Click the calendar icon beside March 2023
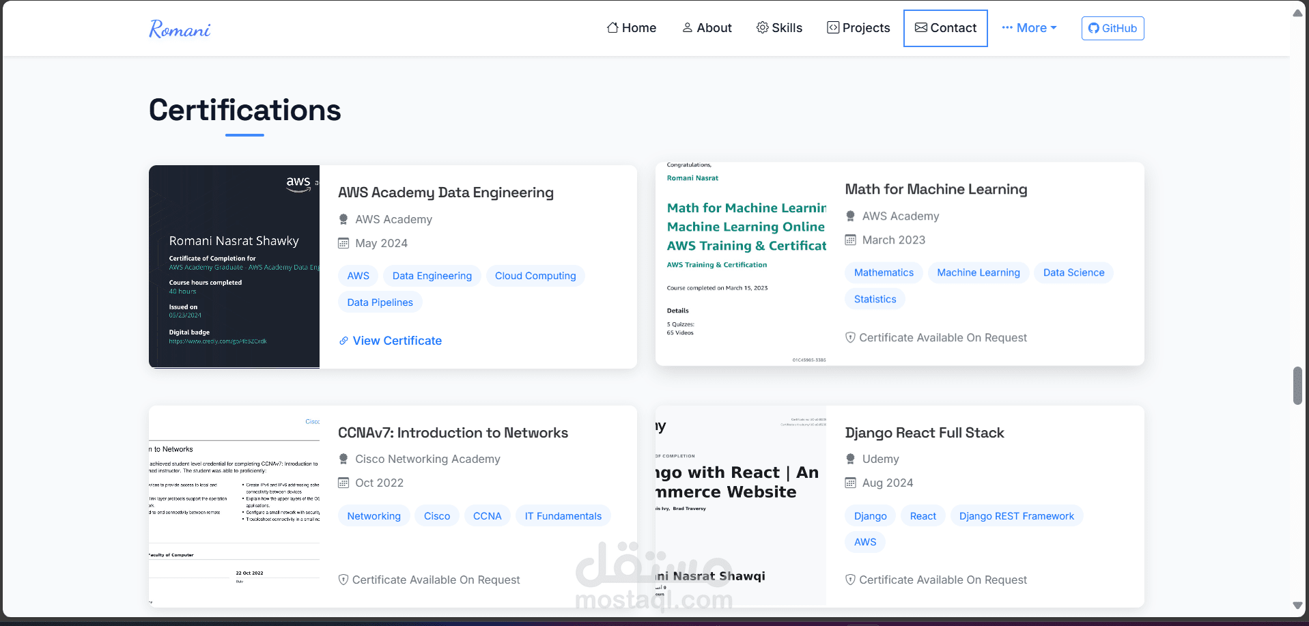Image resolution: width=1309 pixels, height=626 pixels. coord(851,240)
